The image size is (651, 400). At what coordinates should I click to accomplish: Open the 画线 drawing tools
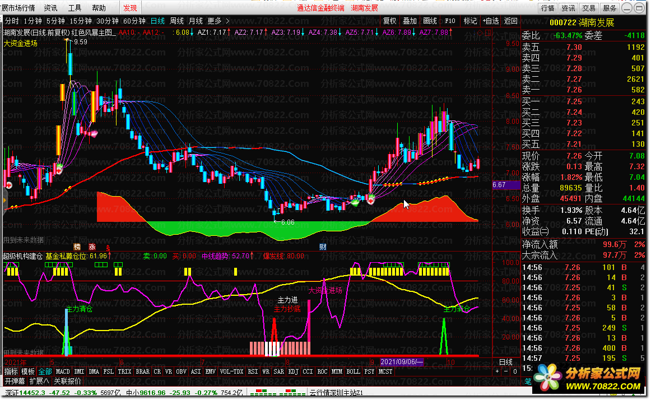click(430, 21)
